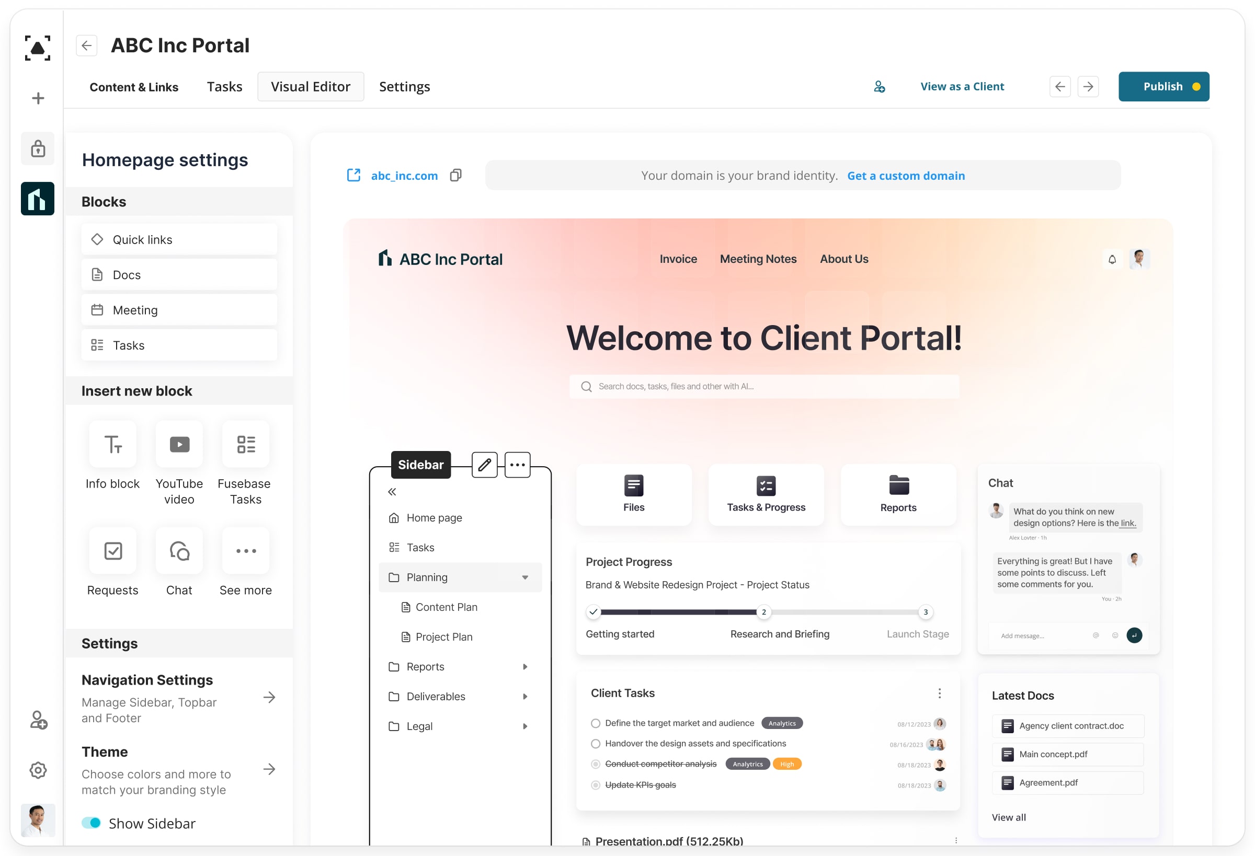1255x856 pixels.
Task: Insert a Fusebase Tasks block
Action: (x=246, y=444)
